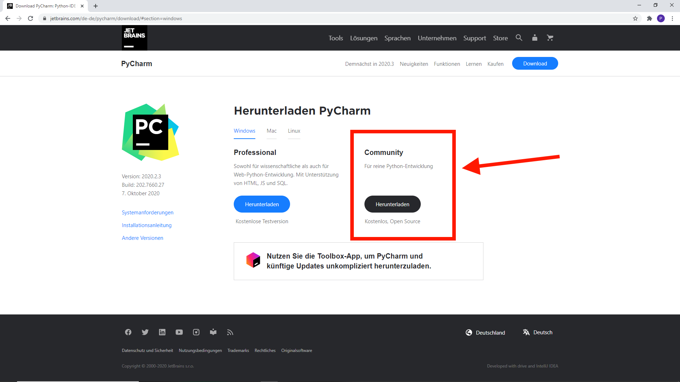Click the Toolbox App cube icon
This screenshot has width=680, height=382.
(253, 260)
